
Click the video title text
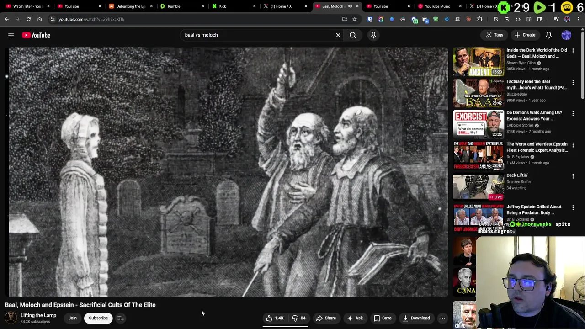(x=80, y=305)
